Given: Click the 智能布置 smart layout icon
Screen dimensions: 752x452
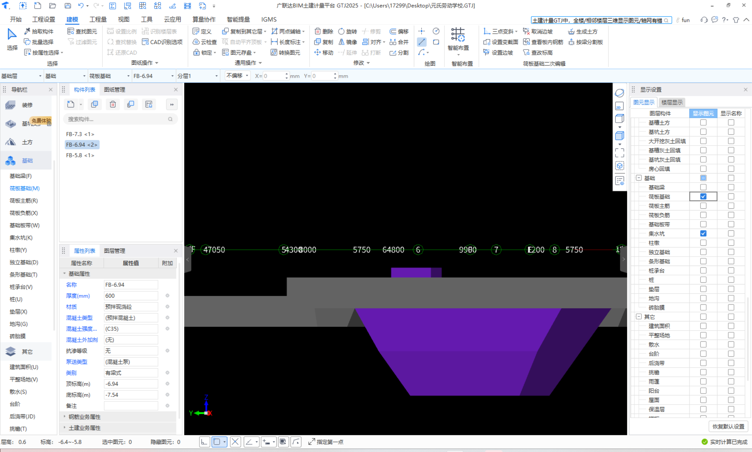Looking at the screenshot, I should 458,34.
